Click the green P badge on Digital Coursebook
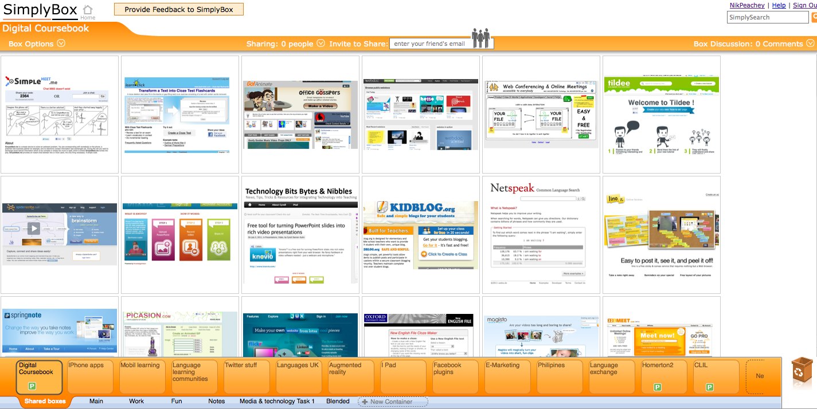Screen dimensions: 817x409 click(32, 385)
